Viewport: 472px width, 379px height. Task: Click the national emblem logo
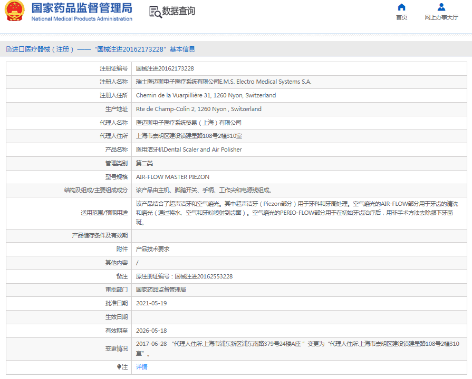coord(15,12)
